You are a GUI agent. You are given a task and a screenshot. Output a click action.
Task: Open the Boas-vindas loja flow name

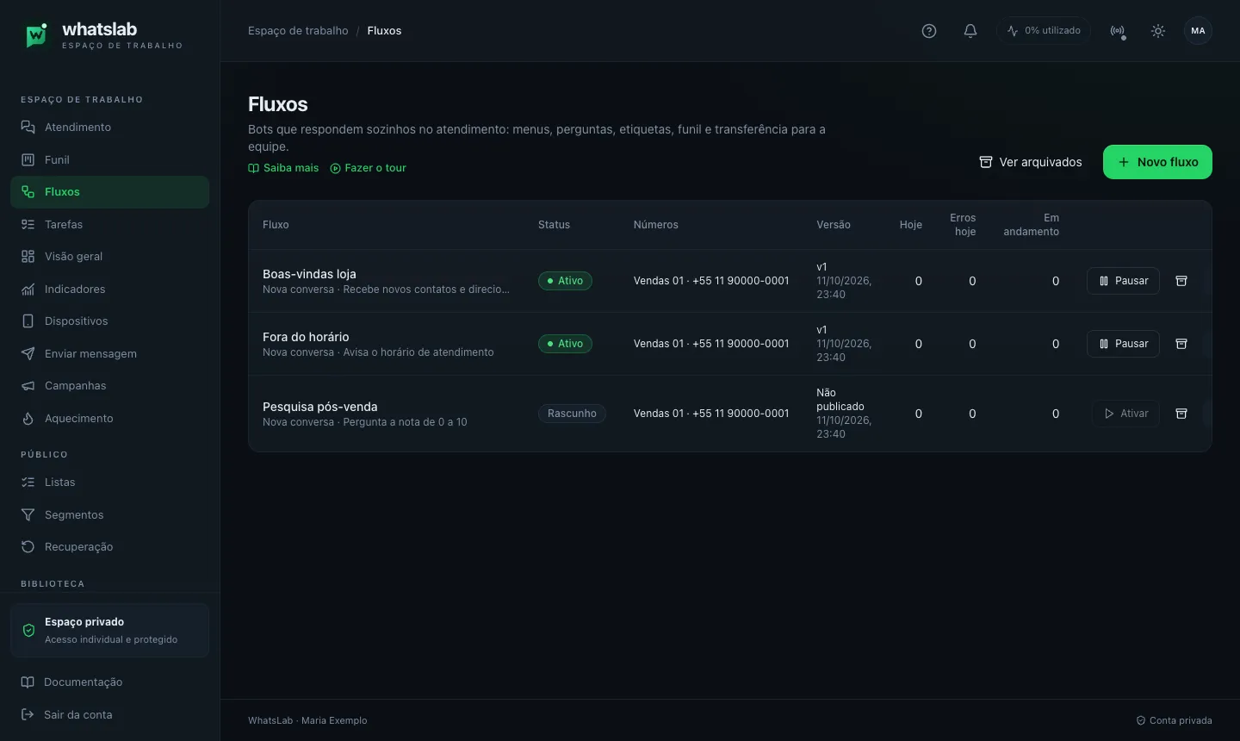point(309,274)
